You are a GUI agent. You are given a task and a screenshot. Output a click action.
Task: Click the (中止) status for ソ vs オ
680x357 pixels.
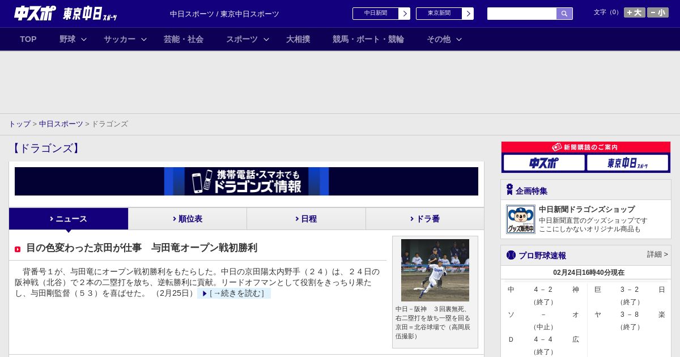pyautogui.click(x=543, y=327)
